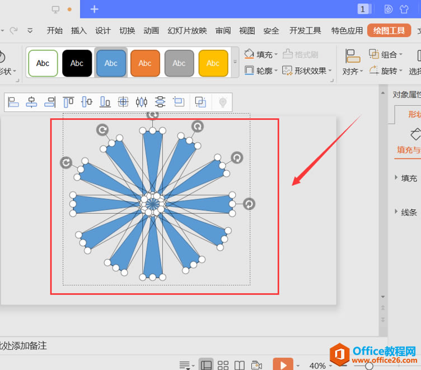The height and width of the screenshot is (370, 421).
Task: Switch to the 设计 tab
Action: 103,31
